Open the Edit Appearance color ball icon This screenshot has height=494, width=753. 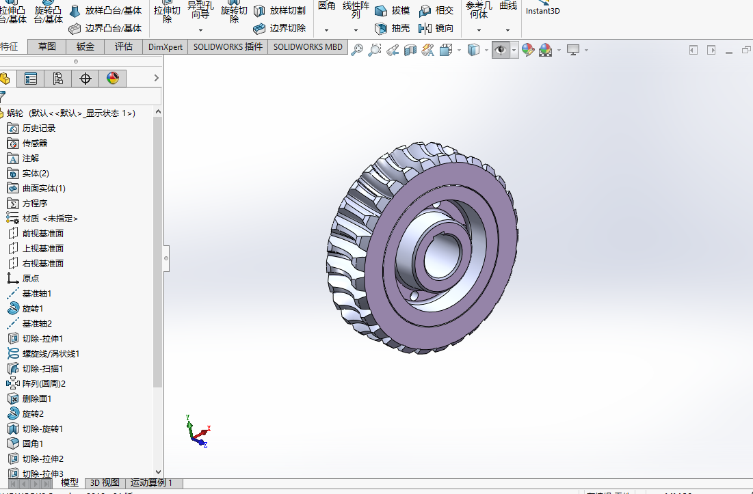pos(528,50)
